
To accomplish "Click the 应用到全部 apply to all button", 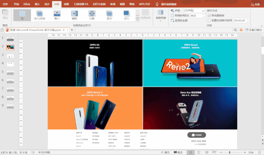I will coord(179,21).
